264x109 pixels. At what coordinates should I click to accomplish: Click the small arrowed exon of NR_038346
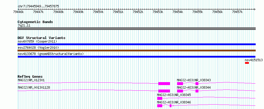tap(171, 106)
